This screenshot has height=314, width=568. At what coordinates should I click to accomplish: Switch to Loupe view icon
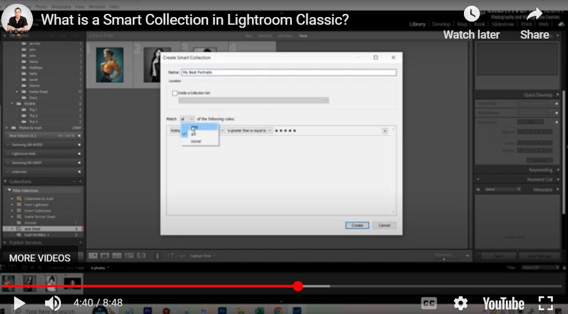[105, 256]
